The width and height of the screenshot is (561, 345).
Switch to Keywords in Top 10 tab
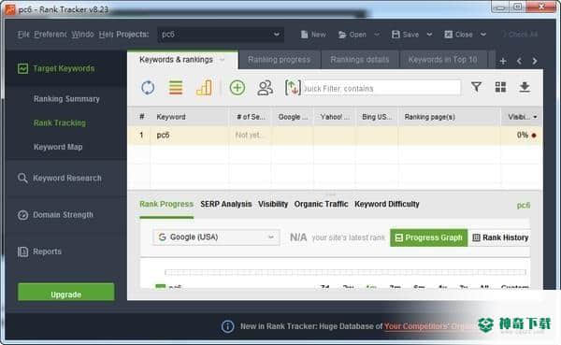tap(443, 60)
